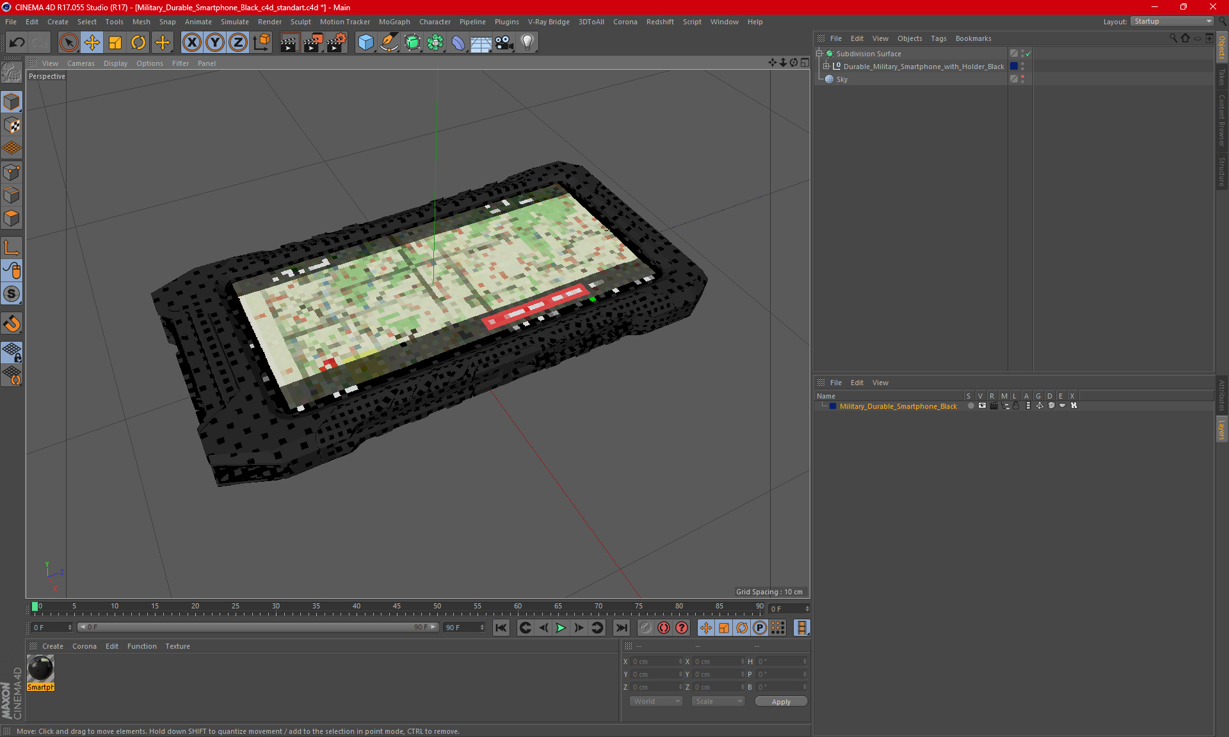Screen dimensions: 1229x737
Task: Click the Undo arrow icon
Action: pos(17,43)
